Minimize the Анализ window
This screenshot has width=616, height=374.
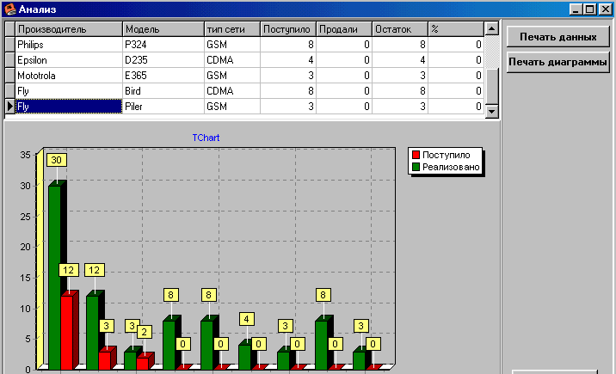click(576, 9)
